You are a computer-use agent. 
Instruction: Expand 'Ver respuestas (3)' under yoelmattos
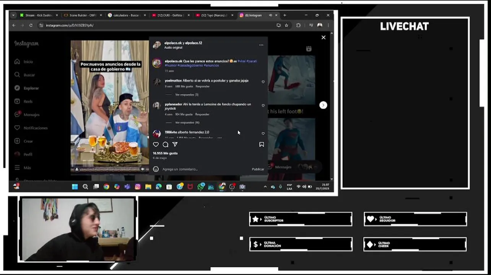point(187,95)
